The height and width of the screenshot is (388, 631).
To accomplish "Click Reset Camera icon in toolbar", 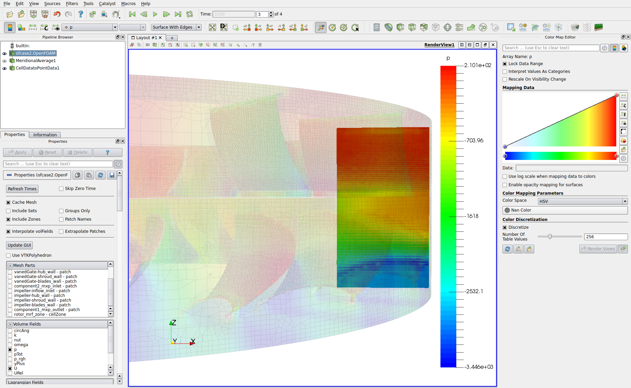I will point(212,27).
